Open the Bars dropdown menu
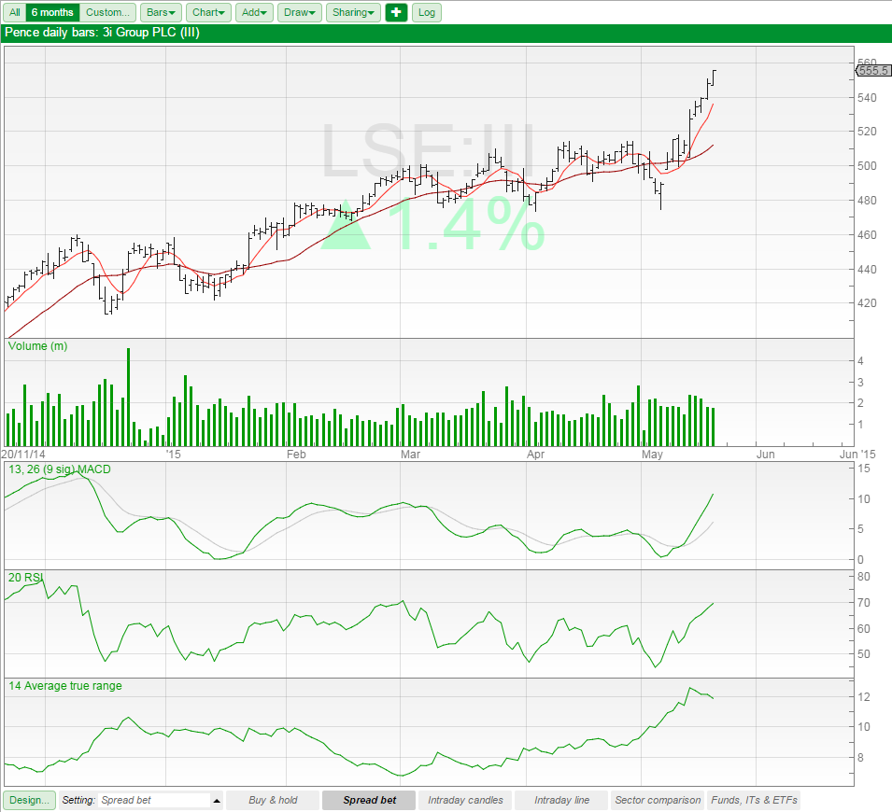The image size is (892, 812). point(161,12)
